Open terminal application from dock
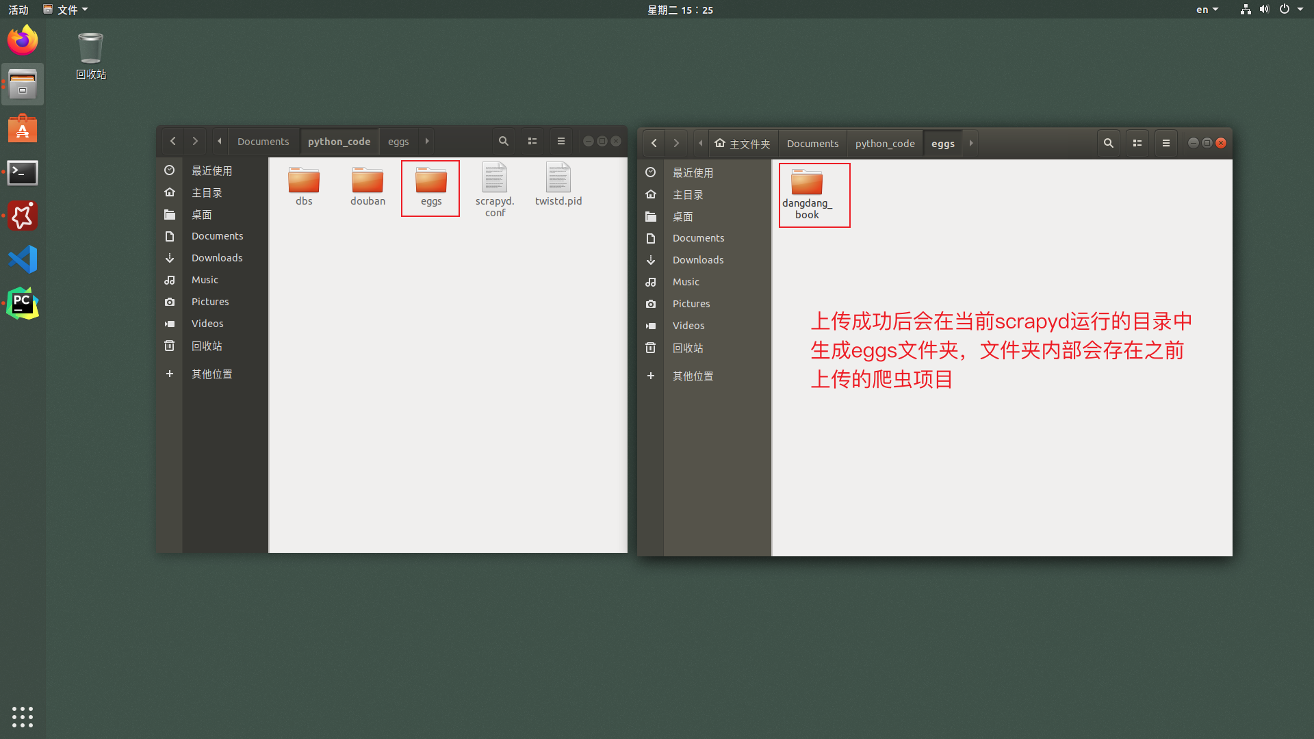Image resolution: width=1314 pixels, height=739 pixels. pyautogui.click(x=23, y=172)
